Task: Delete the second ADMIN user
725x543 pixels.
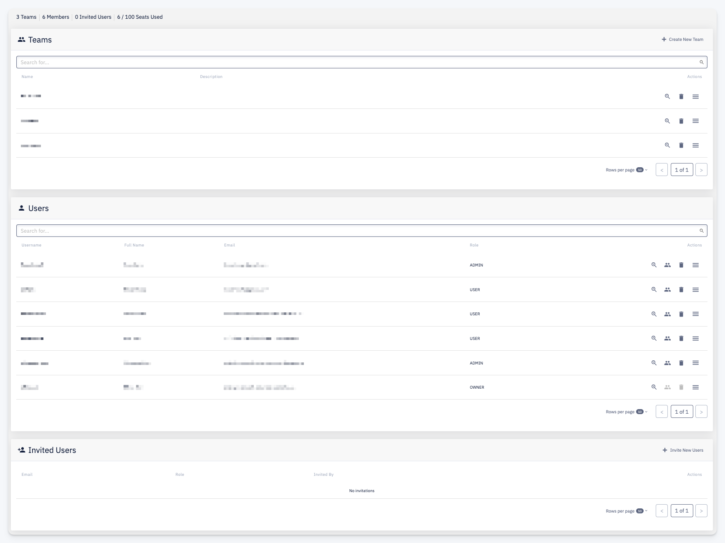Action: 681,363
